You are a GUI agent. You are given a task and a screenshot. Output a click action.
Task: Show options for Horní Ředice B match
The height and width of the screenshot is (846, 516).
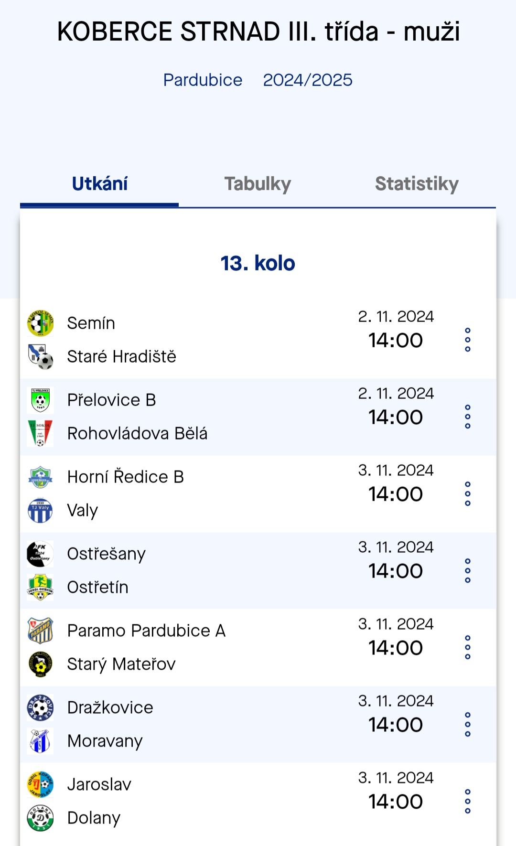468,494
